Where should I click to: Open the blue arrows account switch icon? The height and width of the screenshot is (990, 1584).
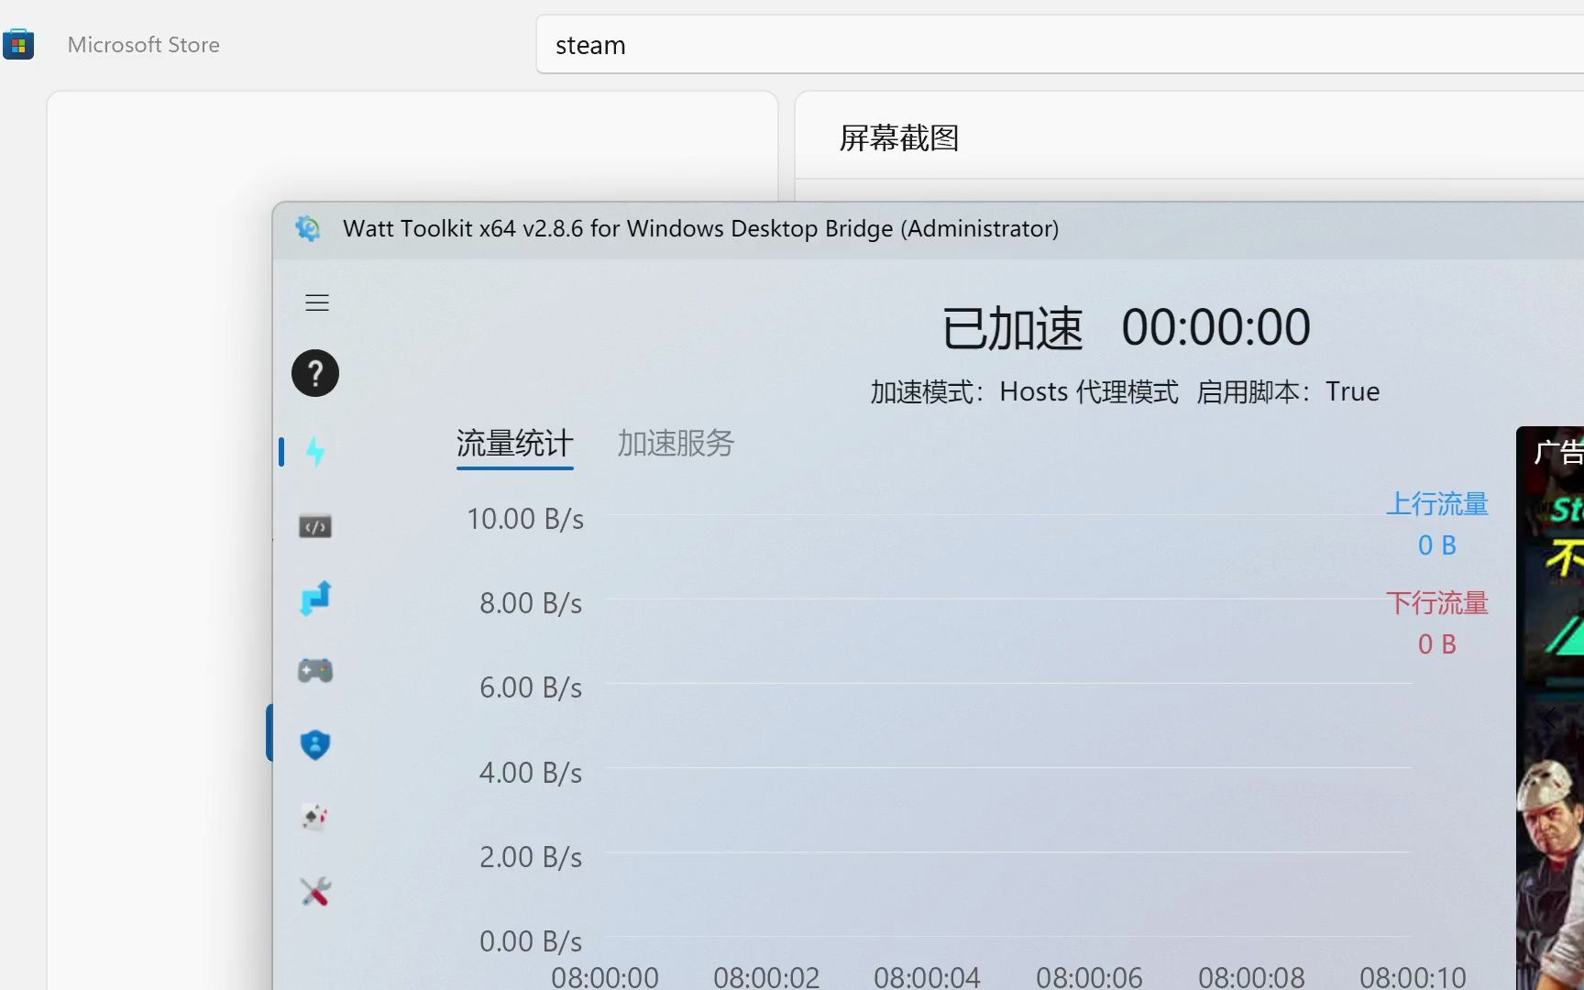[315, 599]
